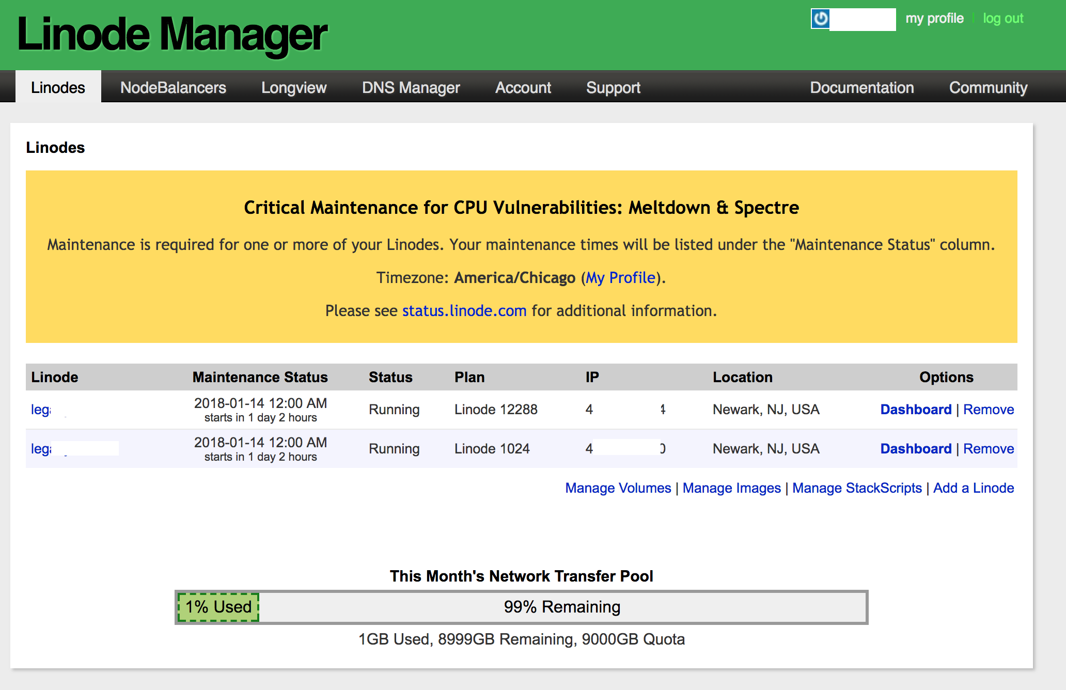Click the 99% Remaining transfer pool bar
1066x690 pixels.
pos(562,607)
